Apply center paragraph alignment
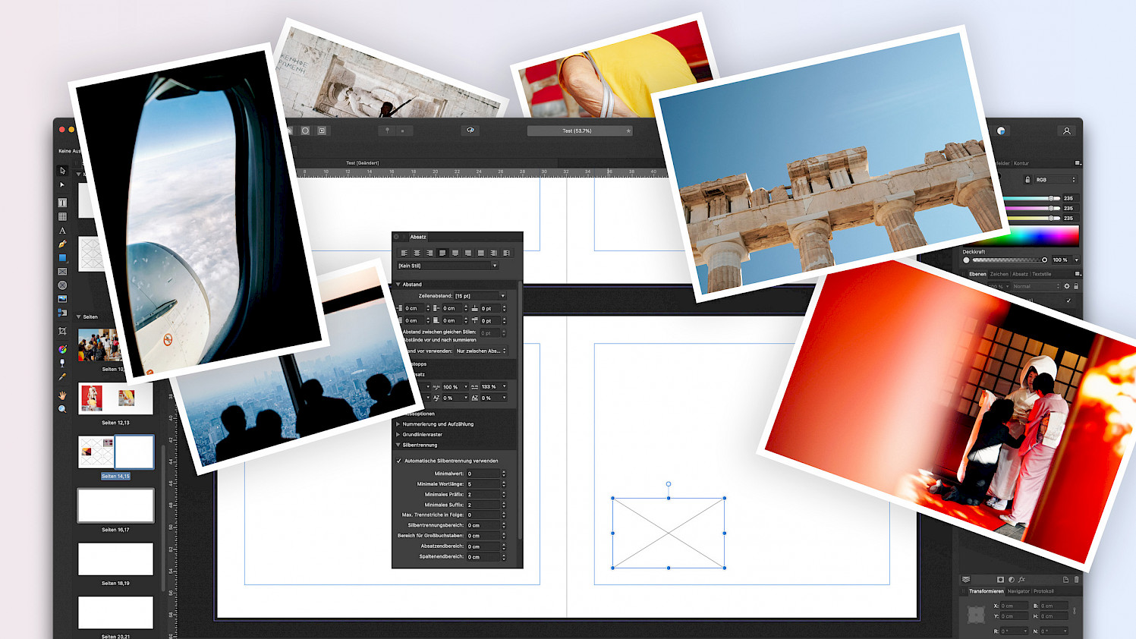1136x639 pixels. 417,253
